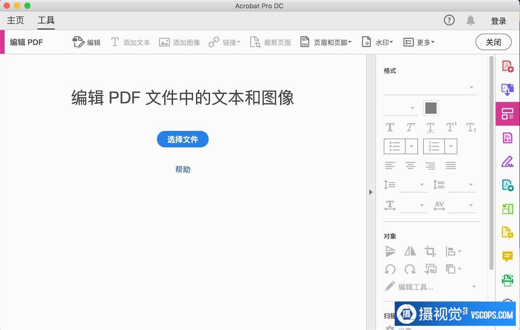Expand the 更多 more menu
Image resolution: width=520 pixels, height=330 pixels.
(419, 42)
